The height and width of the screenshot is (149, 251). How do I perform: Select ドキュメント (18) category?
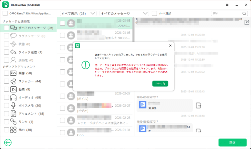click(x=29, y=114)
